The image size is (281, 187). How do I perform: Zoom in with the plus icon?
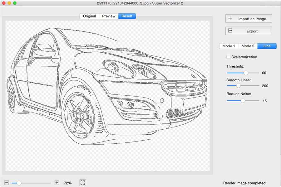(x=57, y=183)
